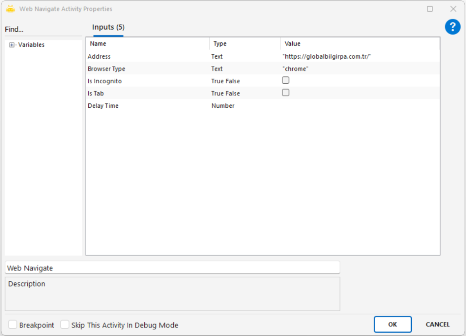Image resolution: width=466 pixels, height=336 pixels.
Task: Check Skip This Activity In Debug Mode
Action: 65,325
